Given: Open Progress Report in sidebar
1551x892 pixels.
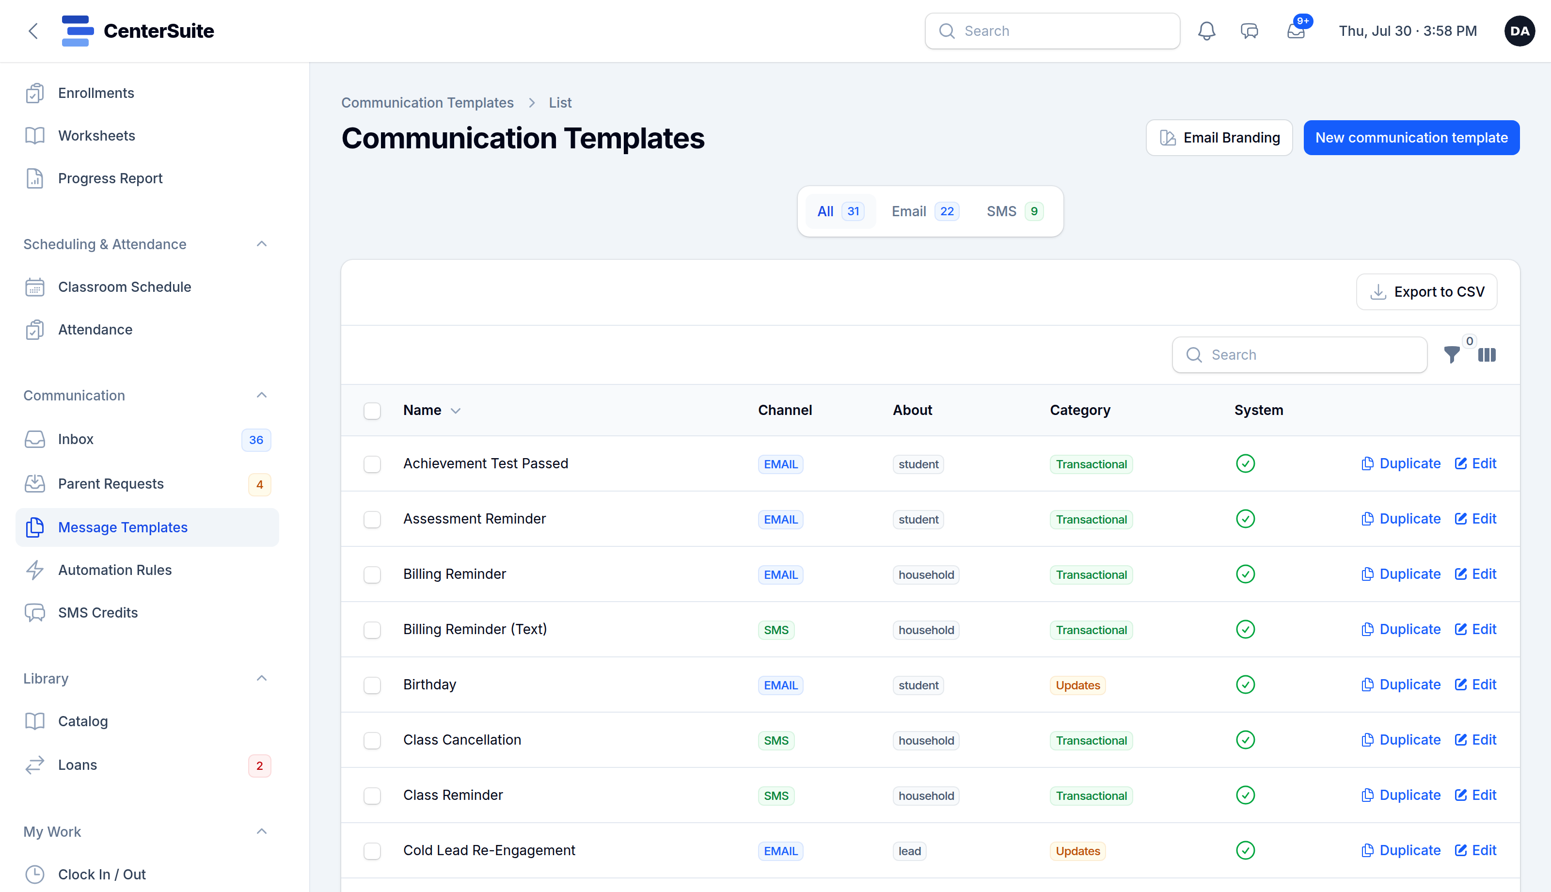Looking at the screenshot, I should (147, 178).
